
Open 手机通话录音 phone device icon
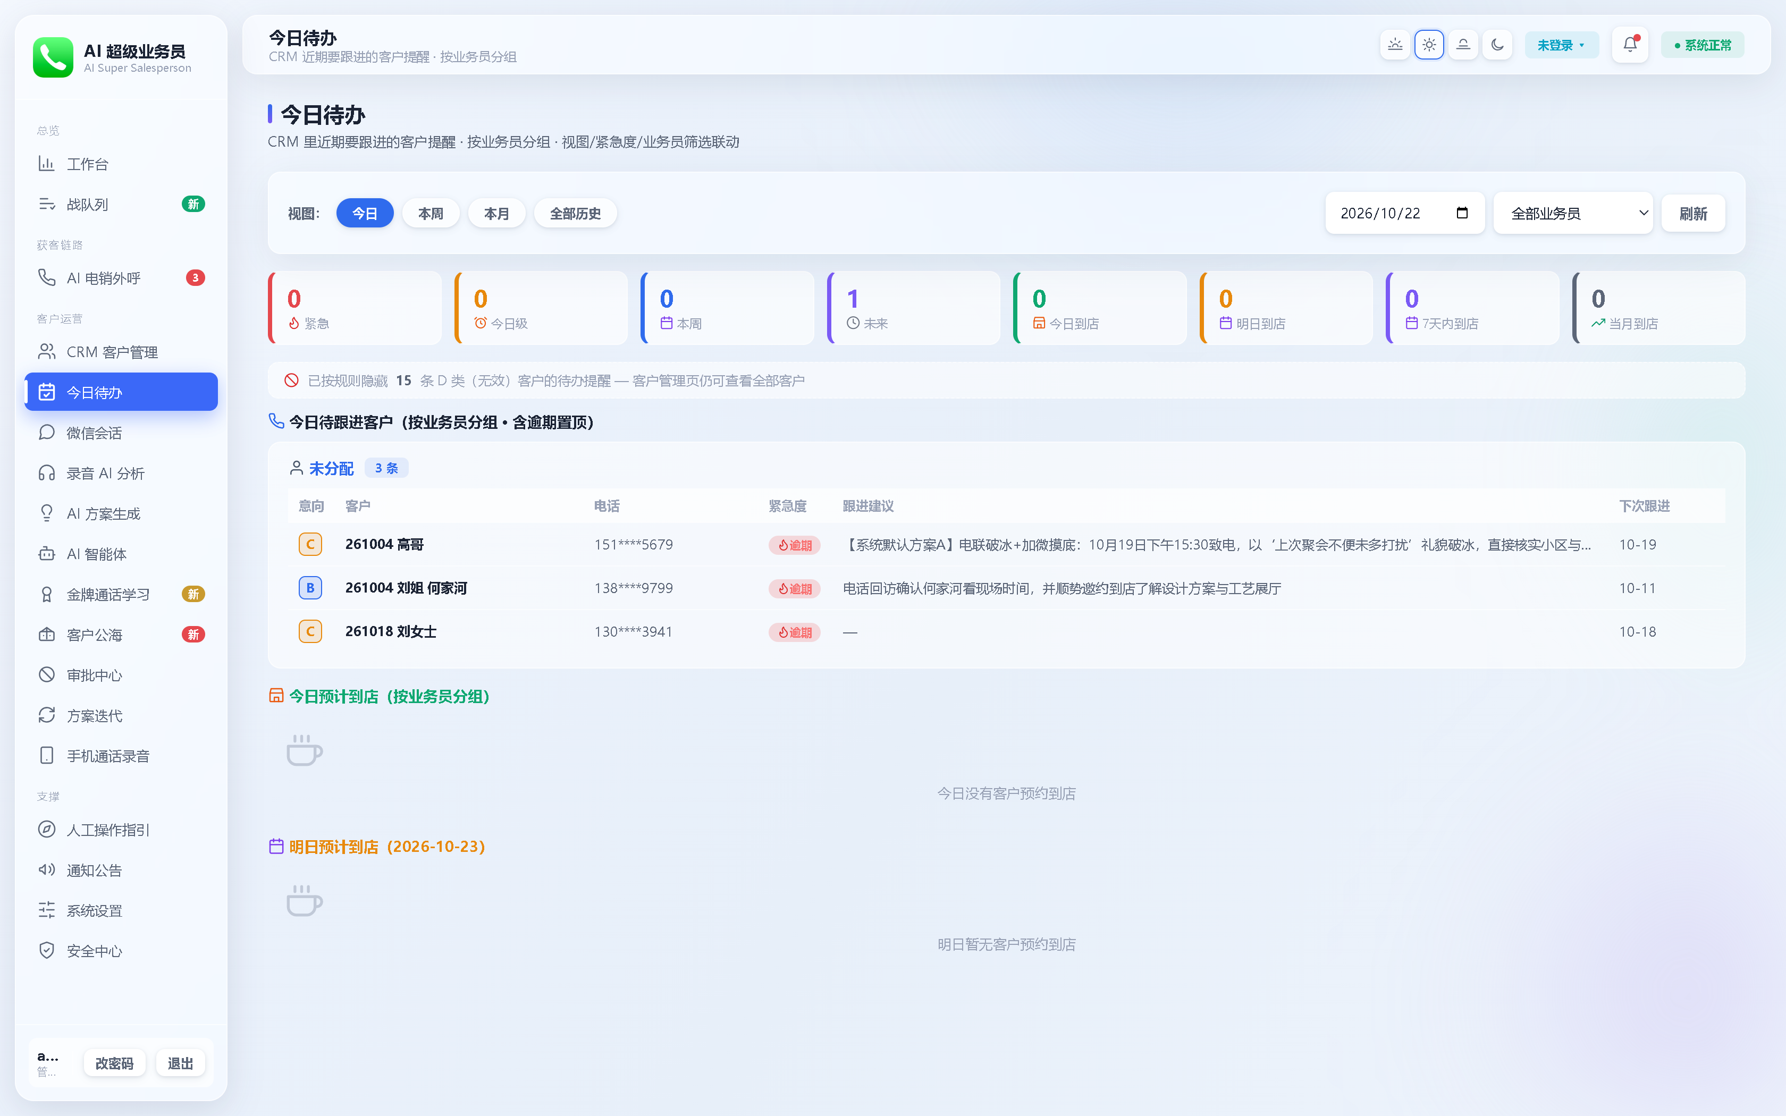pos(46,756)
